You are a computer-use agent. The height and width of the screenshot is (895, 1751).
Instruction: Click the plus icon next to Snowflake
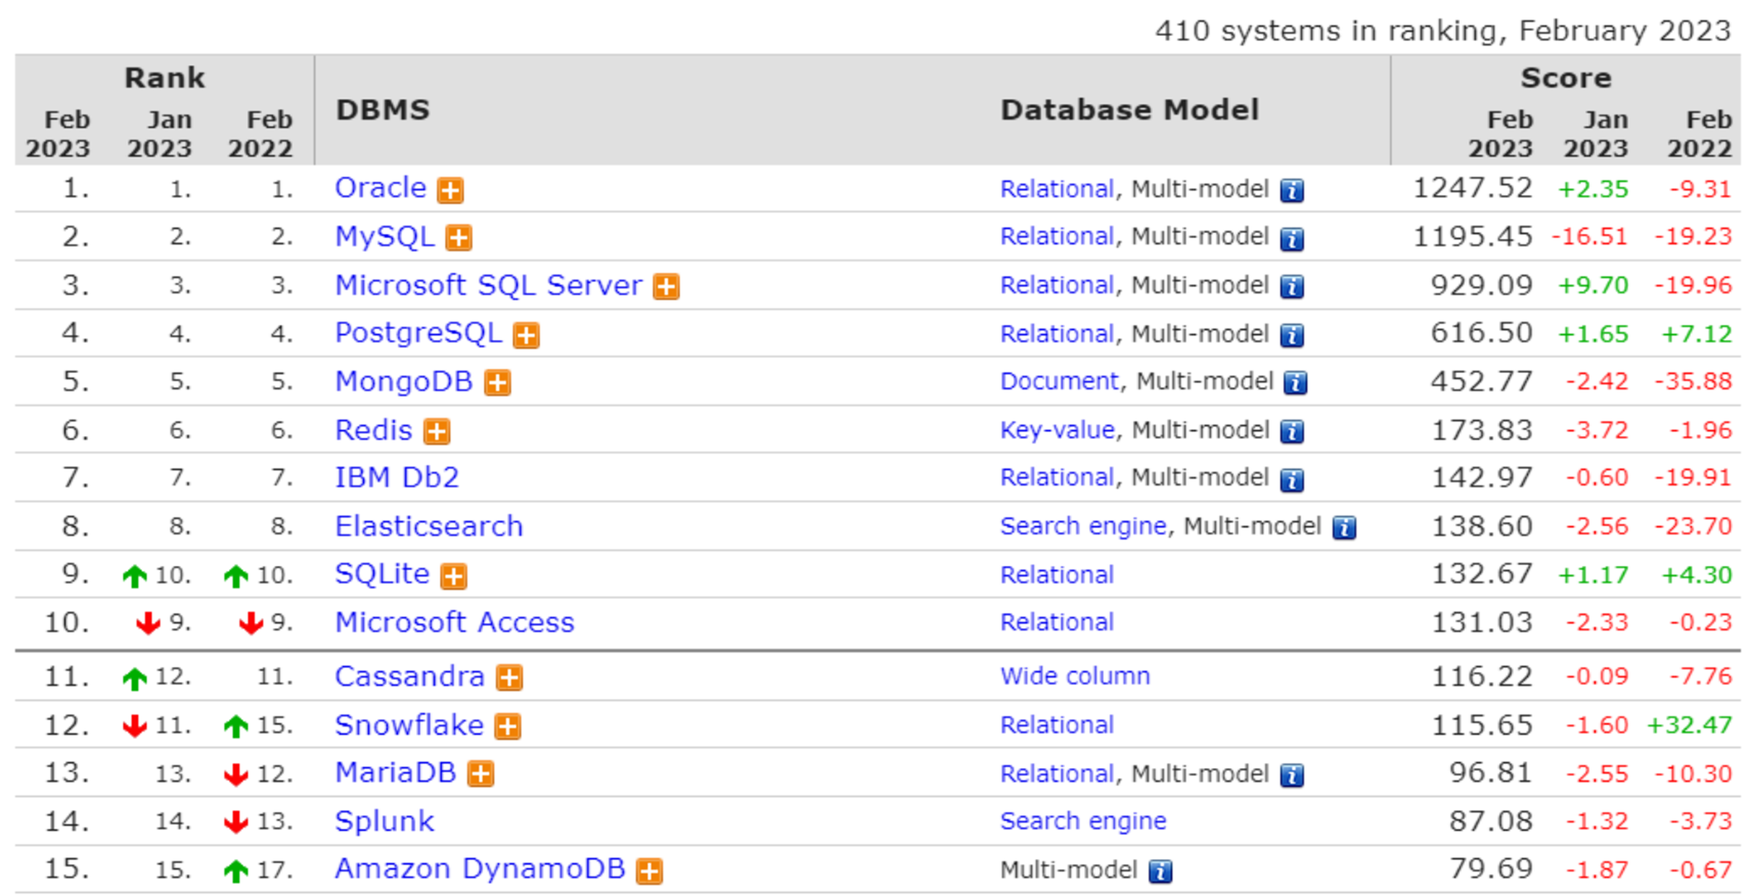click(508, 727)
